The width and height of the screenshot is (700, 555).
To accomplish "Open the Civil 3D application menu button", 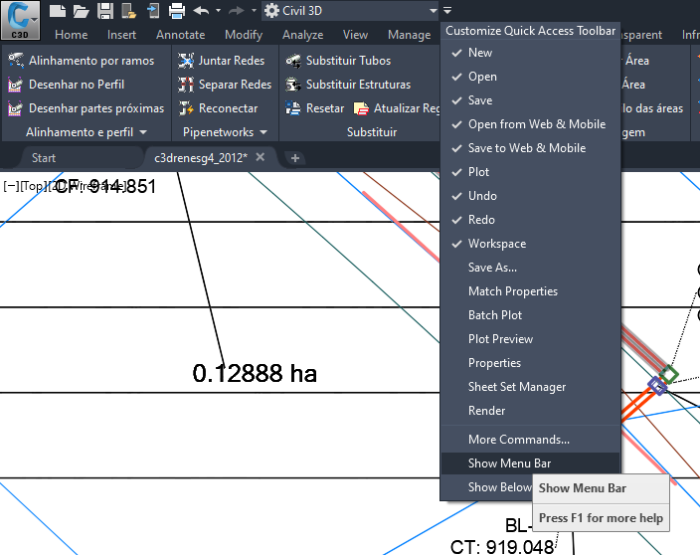I will point(20,20).
